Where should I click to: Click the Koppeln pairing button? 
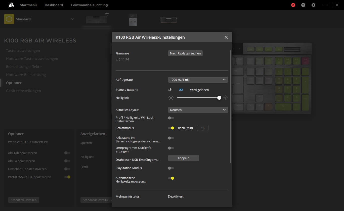point(184,158)
